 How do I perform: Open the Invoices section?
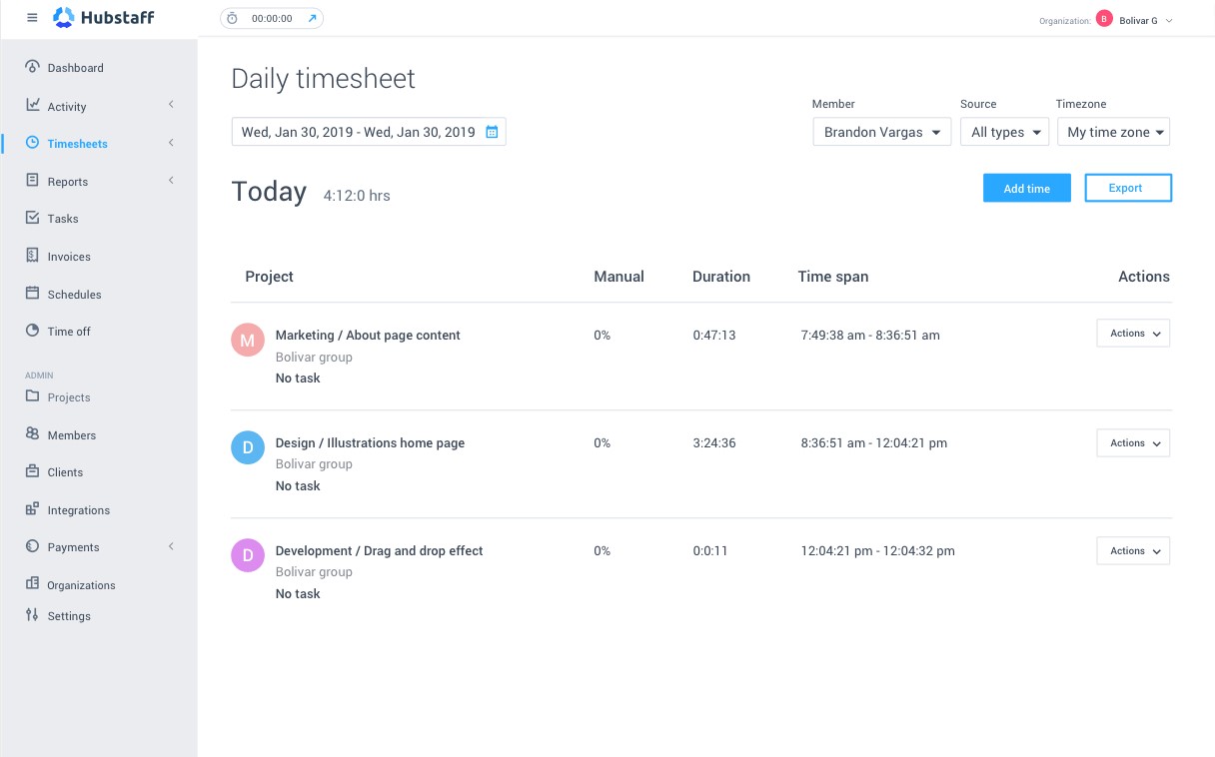pyautogui.click(x=69, y=257)
